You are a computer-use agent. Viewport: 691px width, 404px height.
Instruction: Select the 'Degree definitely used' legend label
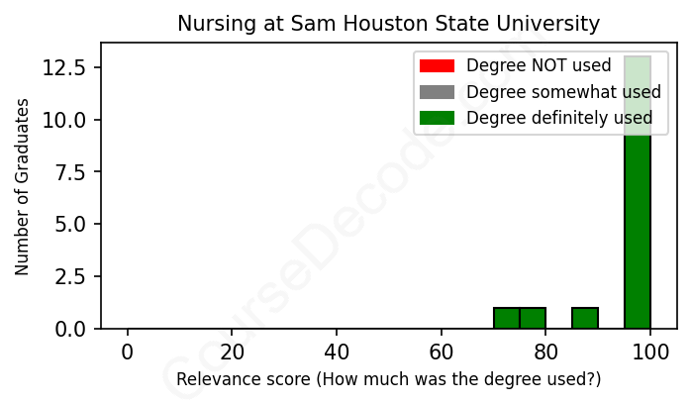pos(559,118)
